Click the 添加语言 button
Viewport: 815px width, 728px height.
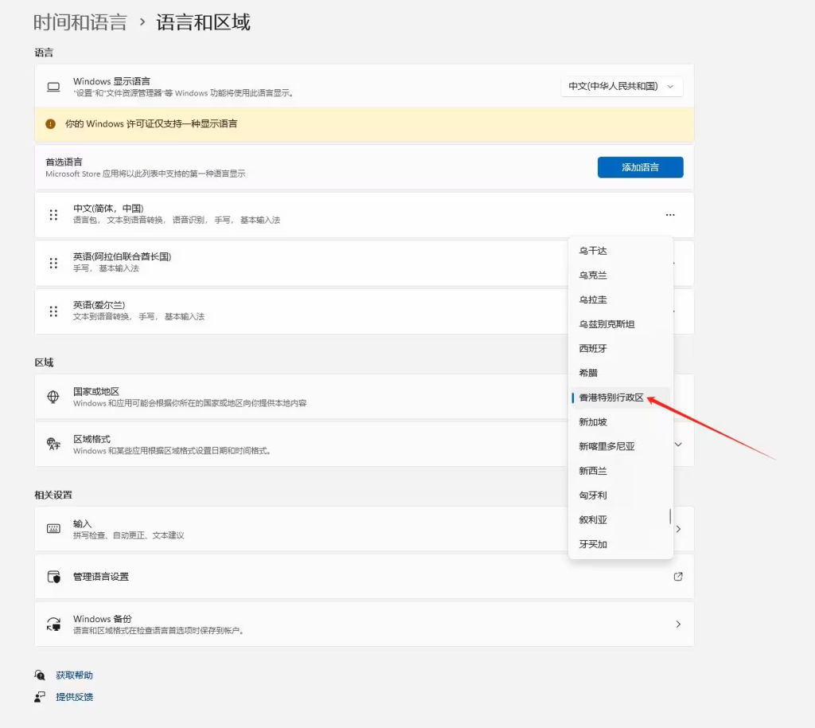point(641,167)
